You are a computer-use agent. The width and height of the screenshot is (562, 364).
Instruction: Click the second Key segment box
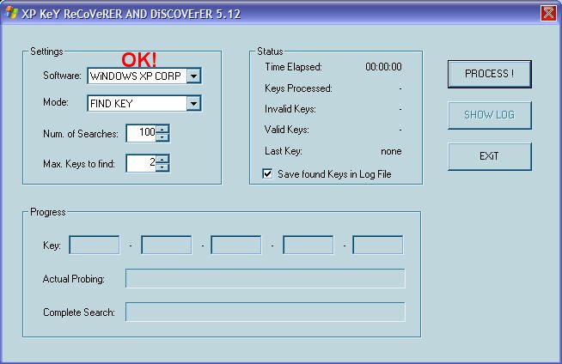pos(167,245)
